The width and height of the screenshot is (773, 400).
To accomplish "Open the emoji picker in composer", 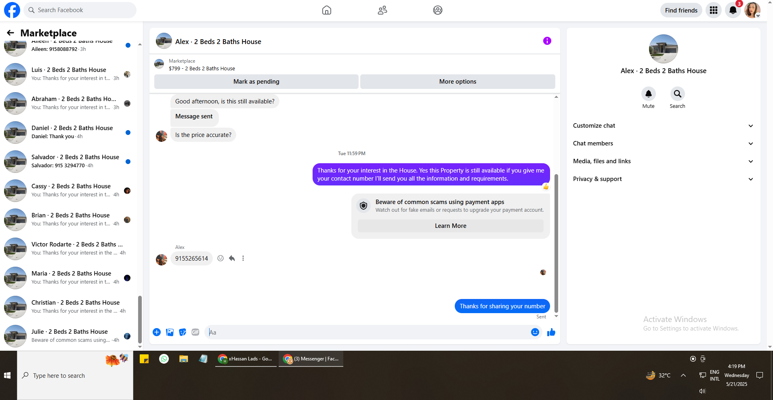I will coord(535,332).
